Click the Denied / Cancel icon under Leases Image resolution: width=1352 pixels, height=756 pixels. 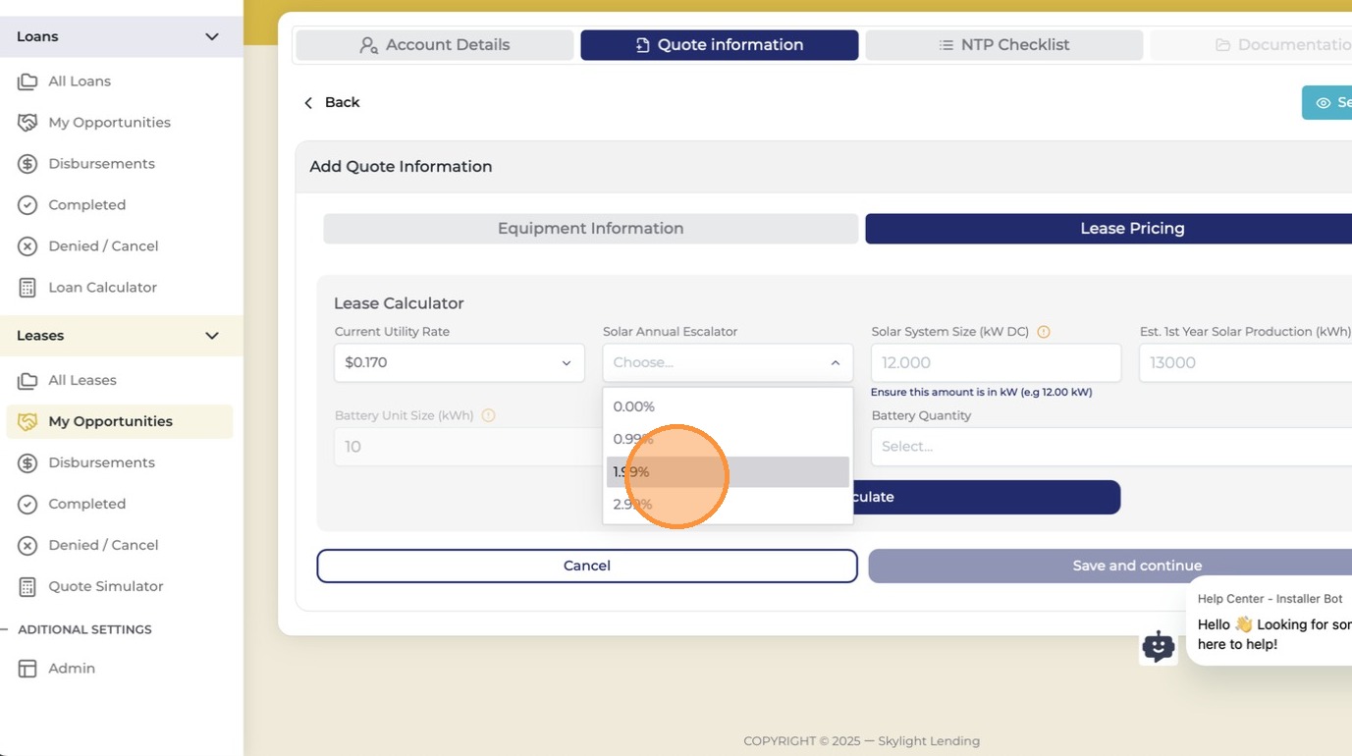[27, 545]
